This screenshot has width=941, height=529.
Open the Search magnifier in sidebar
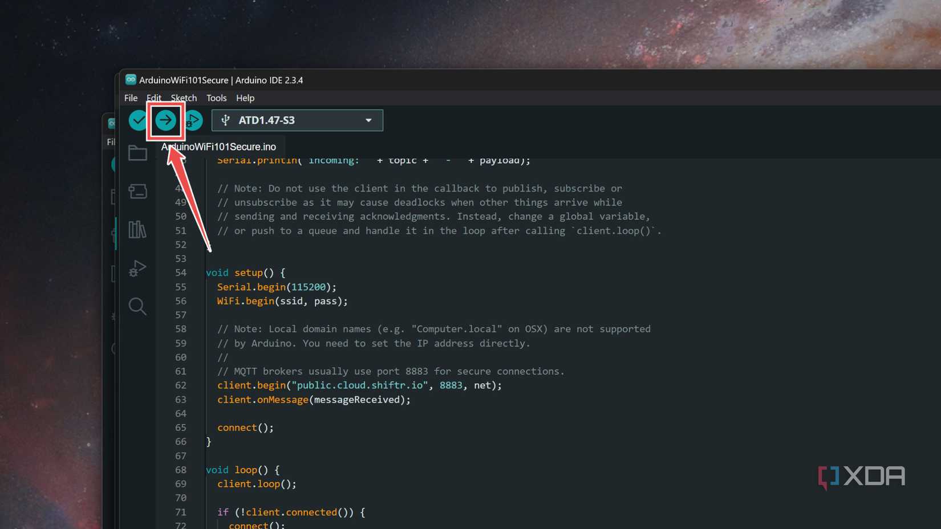coord(137,306)
